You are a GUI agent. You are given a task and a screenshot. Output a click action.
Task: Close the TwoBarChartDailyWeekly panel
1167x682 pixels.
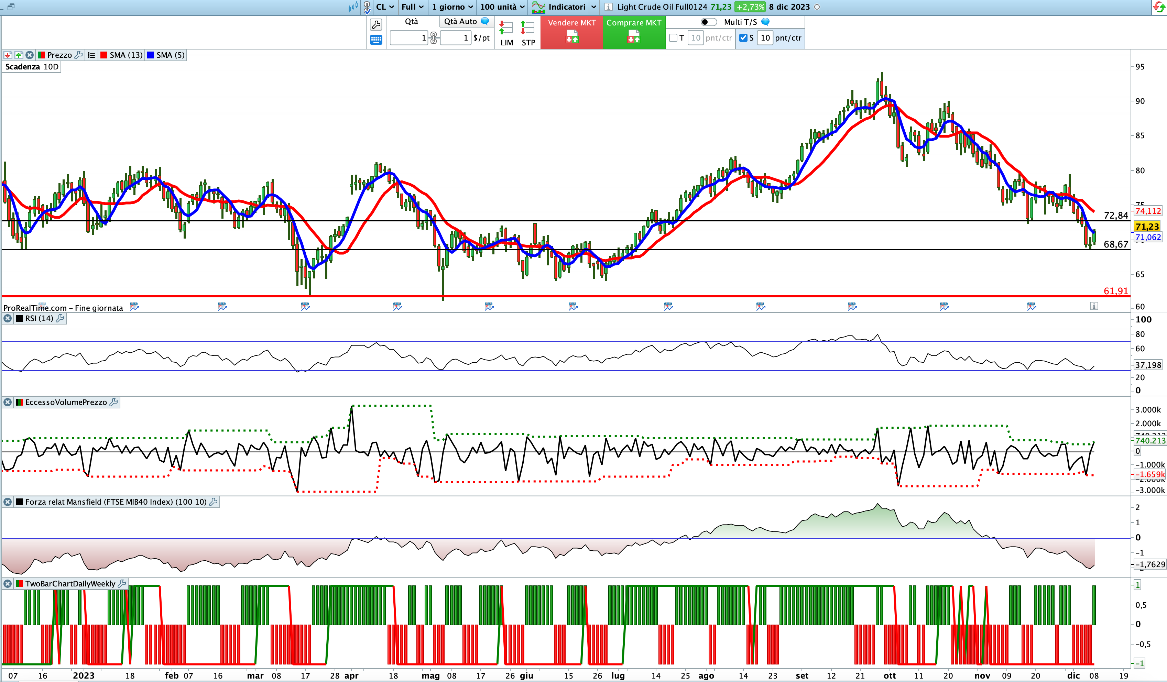click(8, 584)
